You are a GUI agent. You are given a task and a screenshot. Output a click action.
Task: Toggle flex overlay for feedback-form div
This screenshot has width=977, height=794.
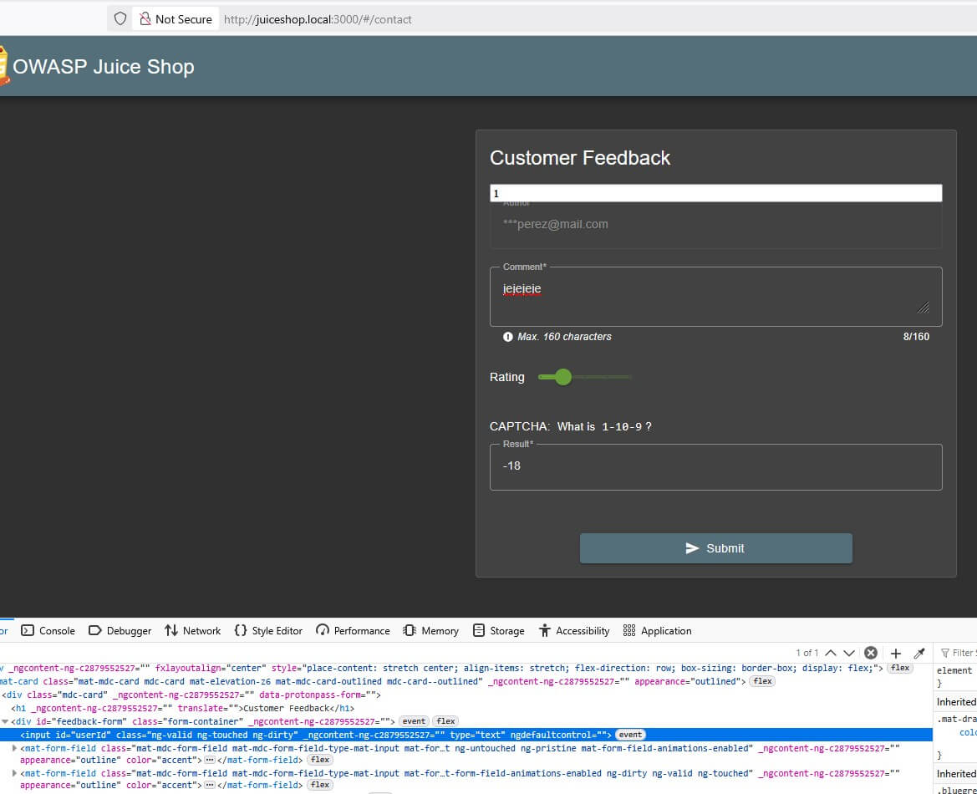coord(445,721)
